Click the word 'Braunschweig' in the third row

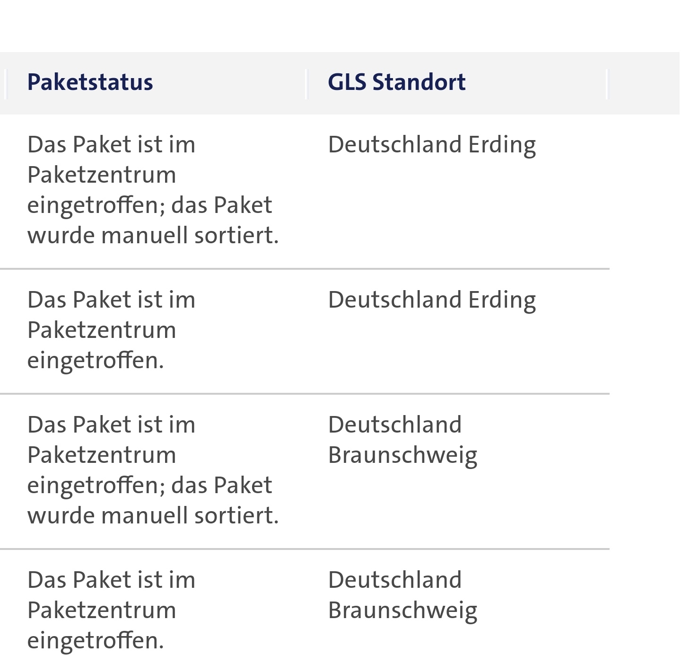tap(402, 455)
